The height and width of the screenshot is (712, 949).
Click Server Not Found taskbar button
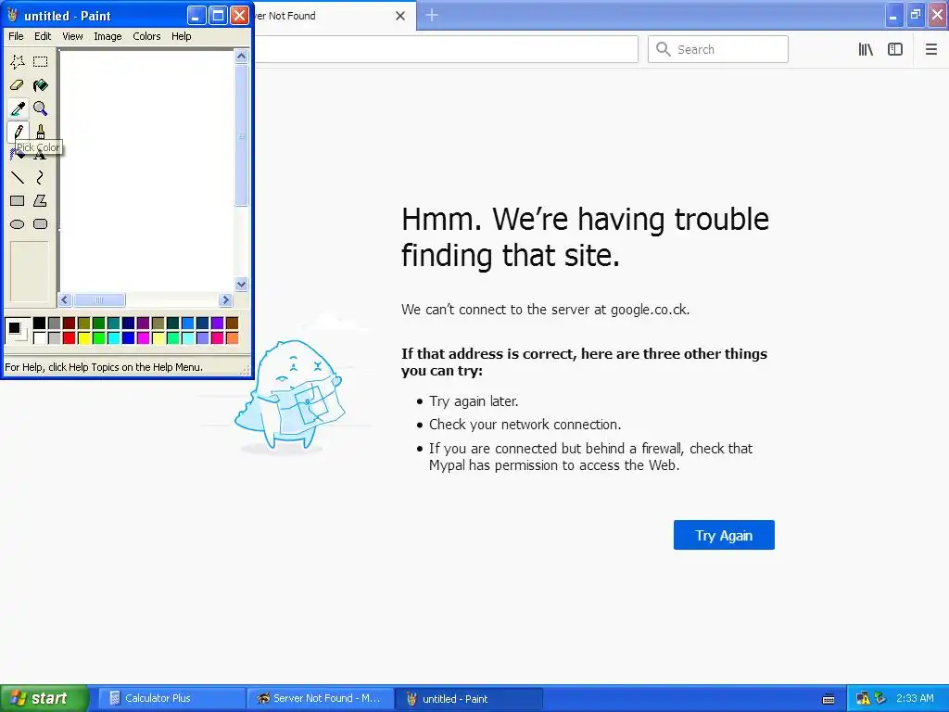pyautogui.click(x=320, y=699)
